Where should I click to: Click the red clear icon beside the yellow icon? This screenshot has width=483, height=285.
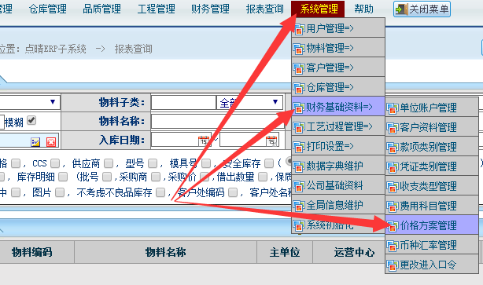(x=51, y=142)
